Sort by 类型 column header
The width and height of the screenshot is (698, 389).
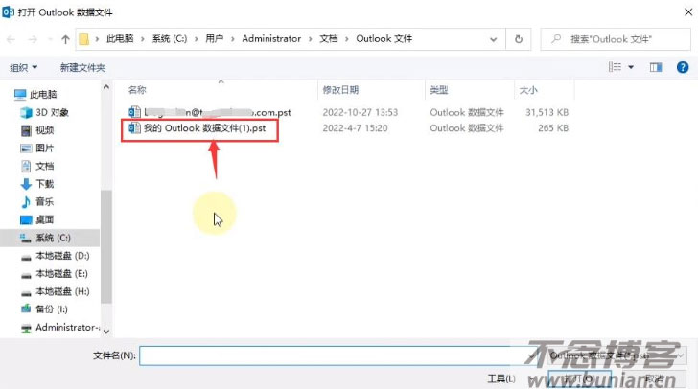(438, 90)
